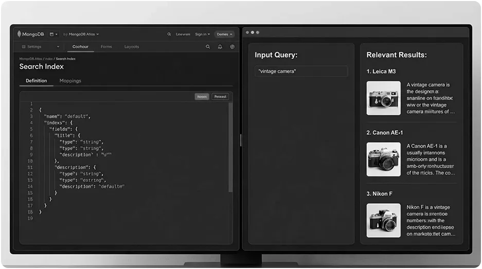Click the "title": { line in editor

point(67,136)
